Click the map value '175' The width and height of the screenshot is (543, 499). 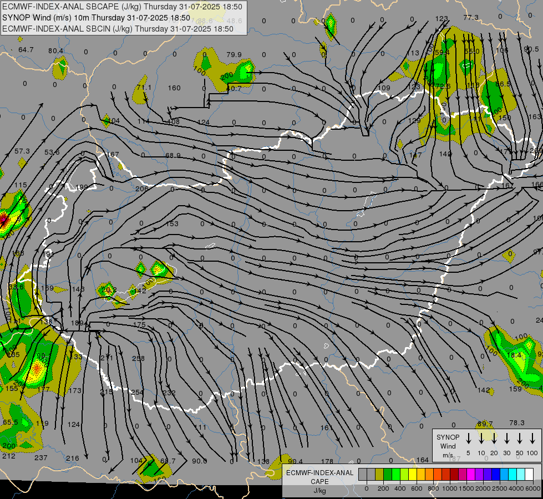[x=140, y=325]
